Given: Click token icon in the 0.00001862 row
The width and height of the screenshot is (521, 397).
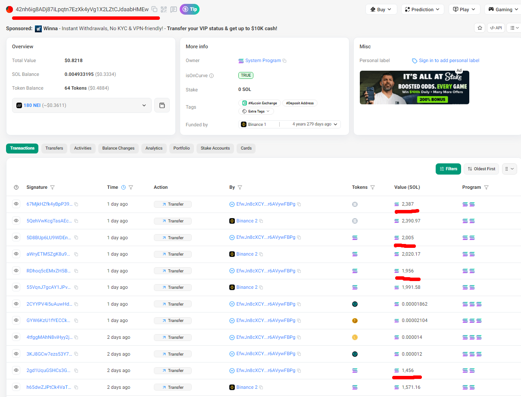Looking at the screenshot, I should [x=355, y=304].
